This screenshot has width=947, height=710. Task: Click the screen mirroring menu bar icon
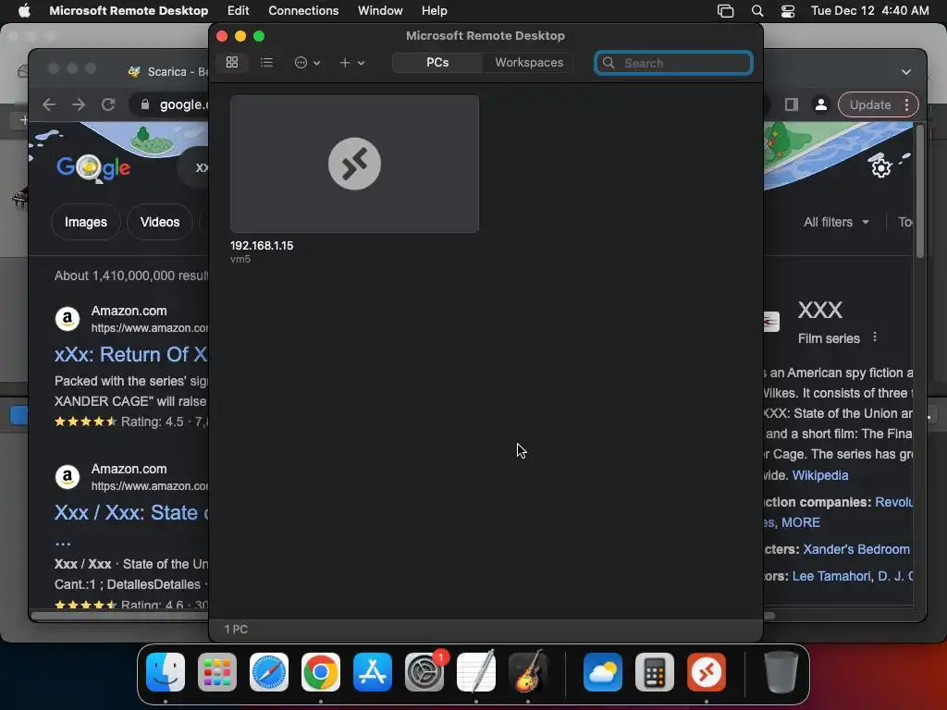(725, 11)
